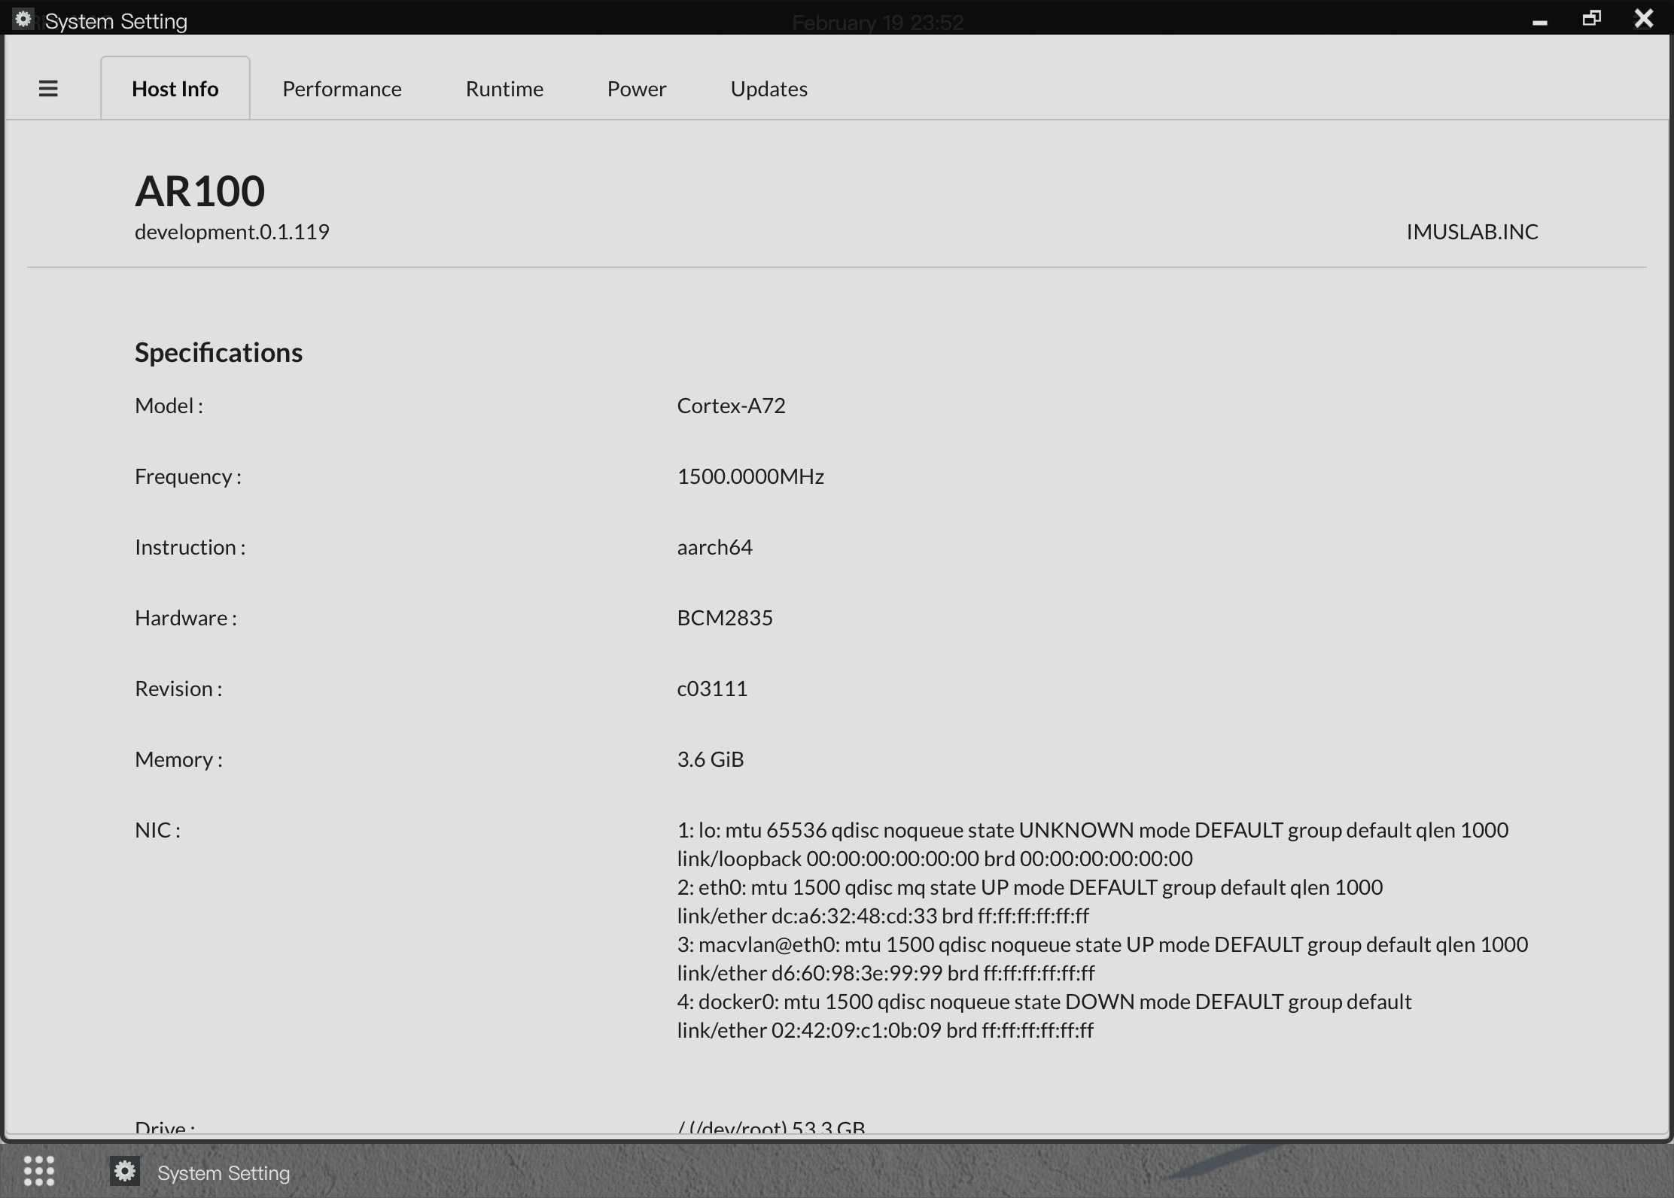Screen dimensions: 1674x1198
Task: Click the Specifications section heading
Action: pyautogui.click(x=218, y=352)
